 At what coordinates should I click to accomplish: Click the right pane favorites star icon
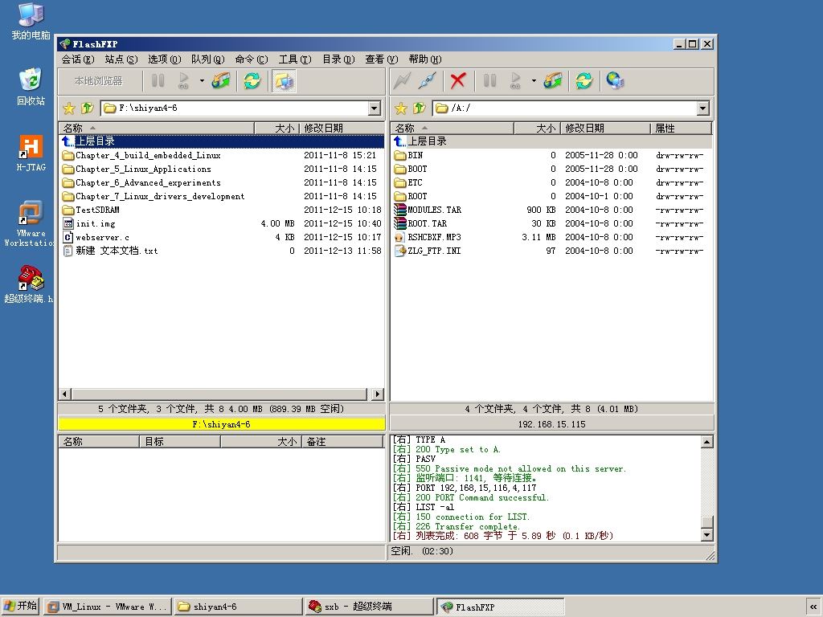point(401,108)
